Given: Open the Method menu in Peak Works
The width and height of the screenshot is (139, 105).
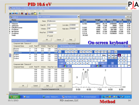Looking at the screenshot, I should [x=22, y=11].
